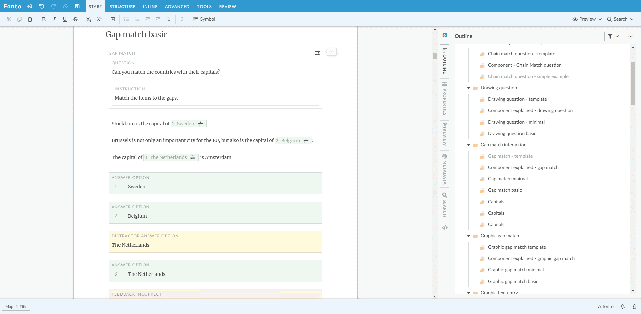Open settings icon of Gap Match block

317,53
